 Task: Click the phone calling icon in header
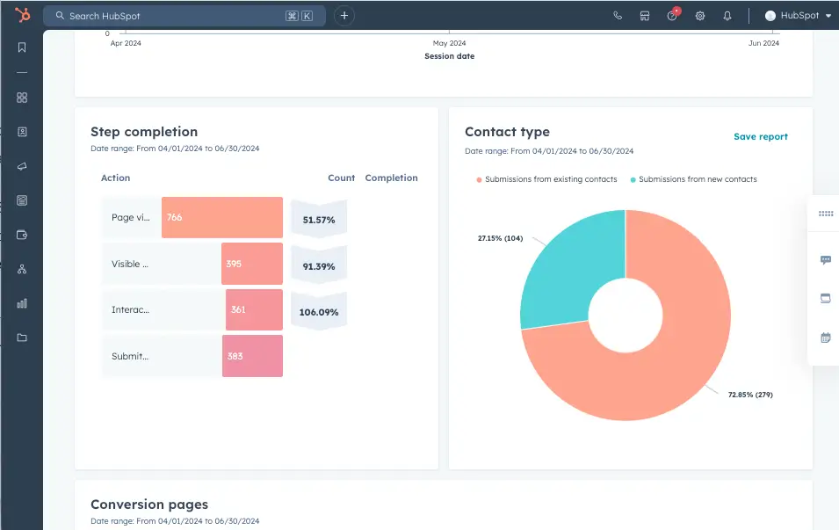point(618,16)
